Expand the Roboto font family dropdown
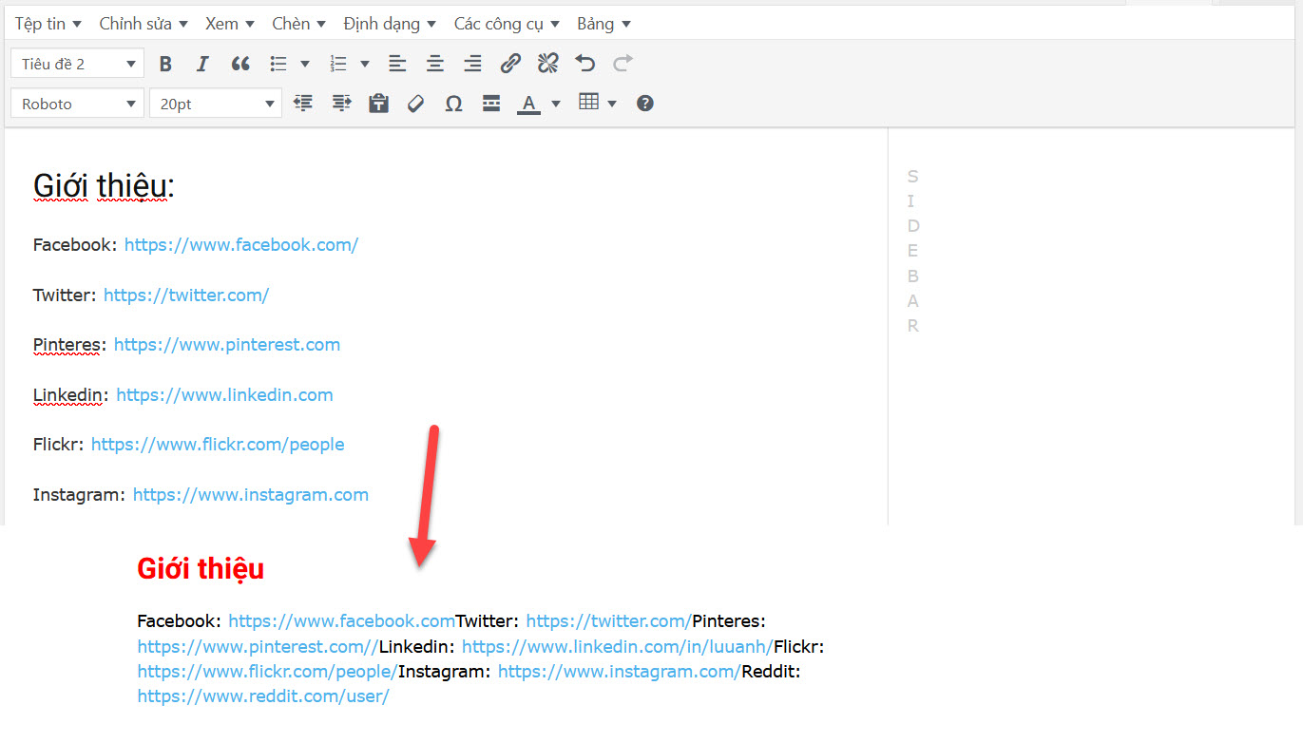1303x743 pixels. click(77, 104)
